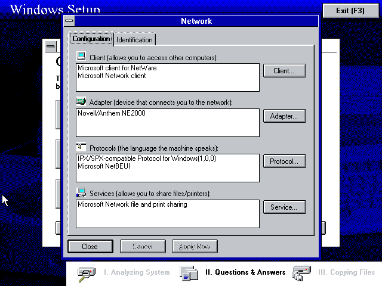Click the I. Analyzing System label

[x=137, y=272]
